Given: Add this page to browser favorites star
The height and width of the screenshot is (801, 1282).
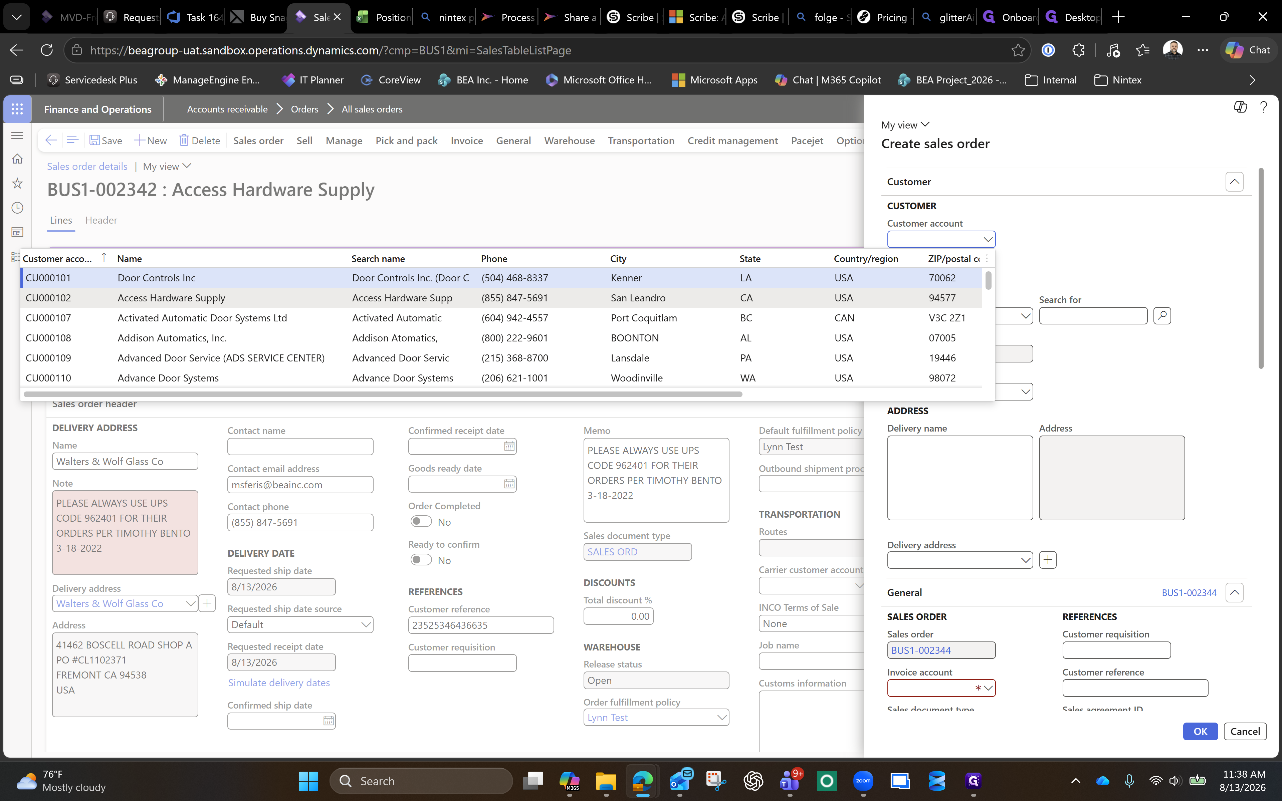Looking at the screenshot, I should pyautogui.click(x=1018, y=50).
